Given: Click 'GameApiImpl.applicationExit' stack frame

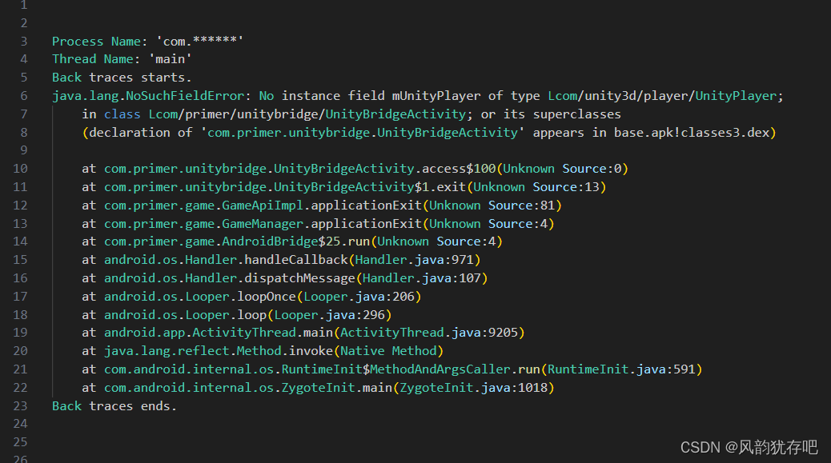Looking at the screenshot, I should click(322, 206).
